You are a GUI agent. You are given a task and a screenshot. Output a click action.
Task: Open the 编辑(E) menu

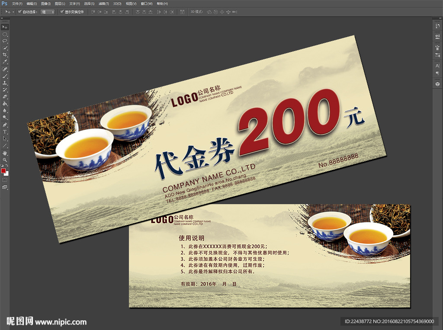tap(32, 3)
